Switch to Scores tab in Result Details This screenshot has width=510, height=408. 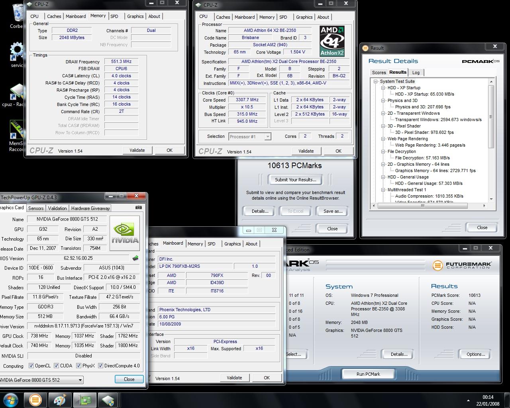point(379,73)
